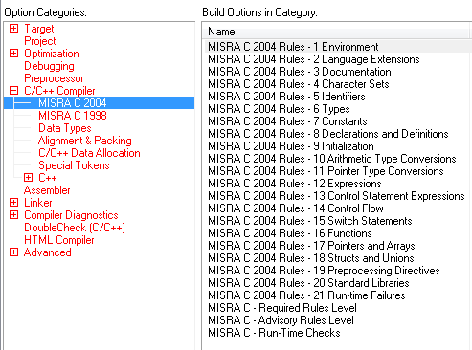Open the Debugging category
The image size is (472, 350).
tap(49, 66)
